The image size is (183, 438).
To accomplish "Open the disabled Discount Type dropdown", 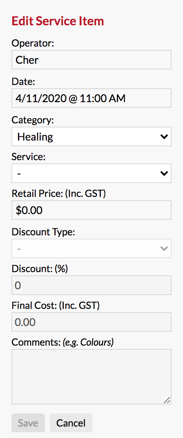I will coord(91,248).
